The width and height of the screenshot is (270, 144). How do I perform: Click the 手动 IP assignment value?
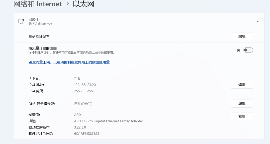tap(78, 78)
